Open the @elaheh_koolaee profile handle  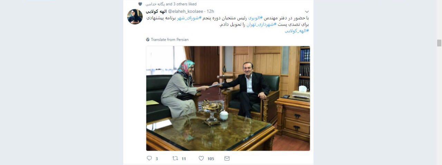coord(186,11)
